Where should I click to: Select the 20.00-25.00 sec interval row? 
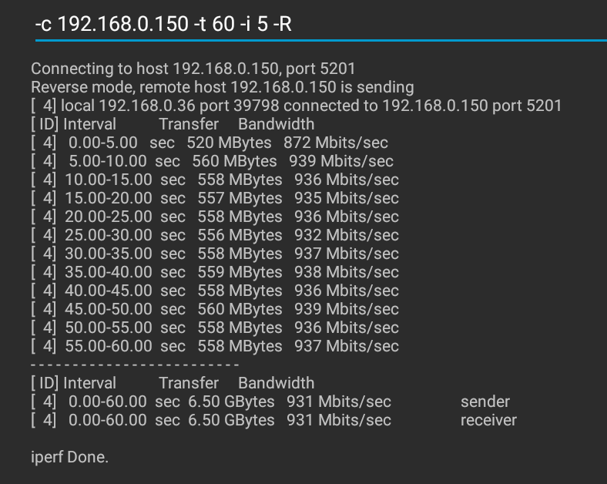coord(215,217)
